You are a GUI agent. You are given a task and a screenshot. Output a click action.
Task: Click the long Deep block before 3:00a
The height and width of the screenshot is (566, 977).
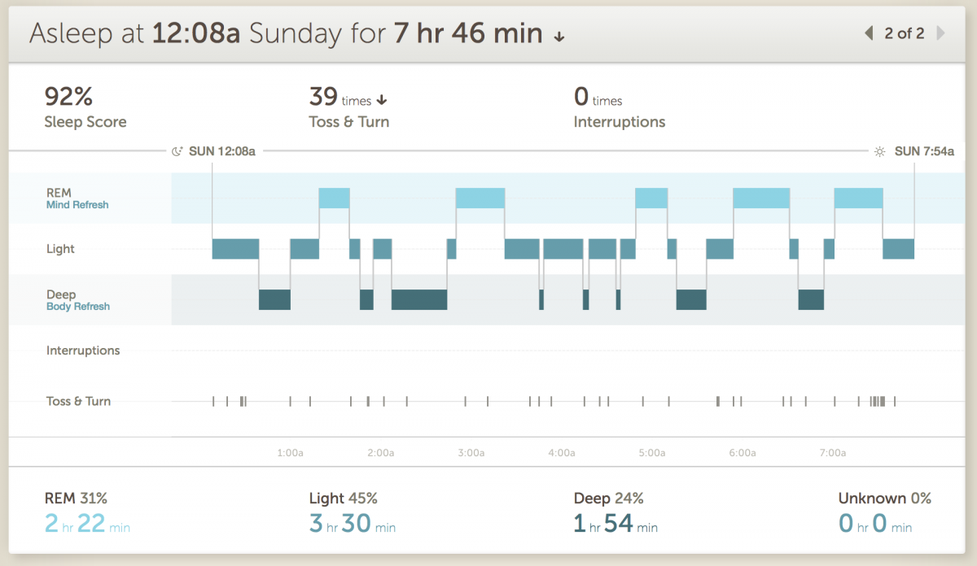click(418, 299)
